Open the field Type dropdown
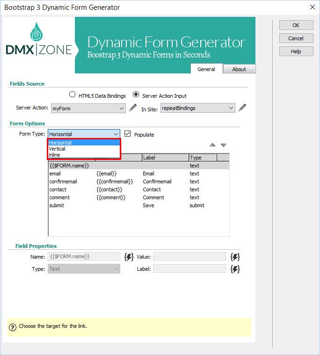 pos(84,269)
